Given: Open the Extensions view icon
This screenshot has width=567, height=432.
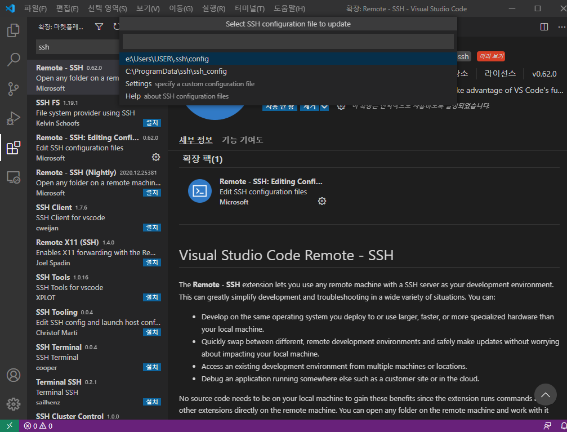Looking at the screenshot, I should tap(14, 148).
